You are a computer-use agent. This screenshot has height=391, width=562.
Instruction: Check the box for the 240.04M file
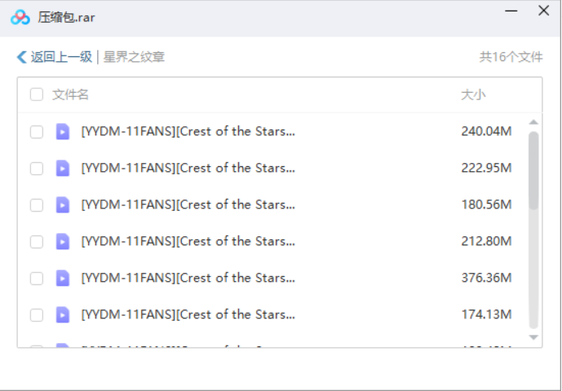tap(37, 132)
